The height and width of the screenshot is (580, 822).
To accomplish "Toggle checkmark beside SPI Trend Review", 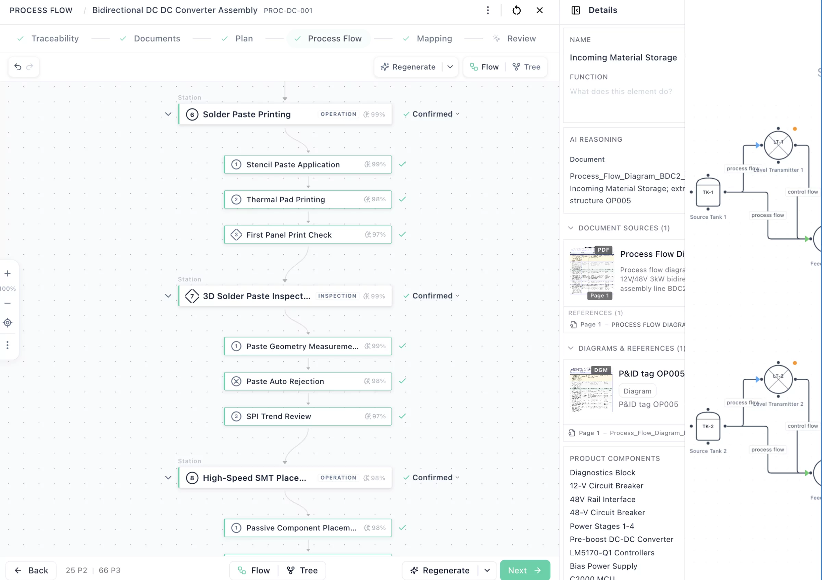I will coord(402,416).
